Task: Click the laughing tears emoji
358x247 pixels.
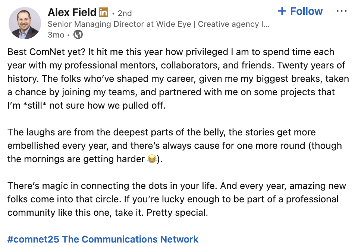Action: (152, 159)
